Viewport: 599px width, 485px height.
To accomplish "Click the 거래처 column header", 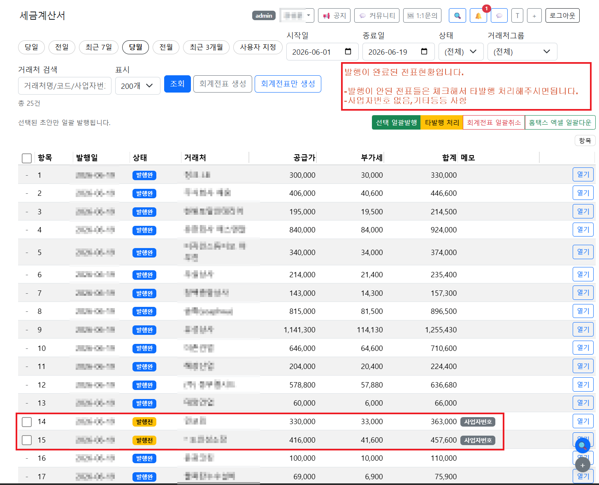I will 195,158.
